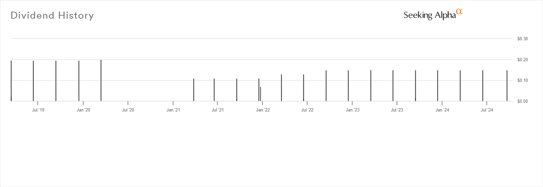Select the dividend bar just before Jul '22
543x187 pixels.
(303, 88)
